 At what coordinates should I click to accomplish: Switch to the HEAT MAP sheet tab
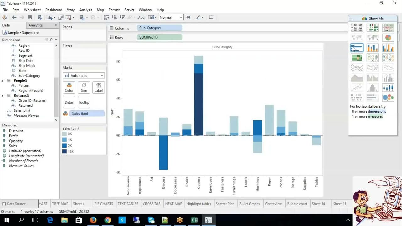[174, 204]
